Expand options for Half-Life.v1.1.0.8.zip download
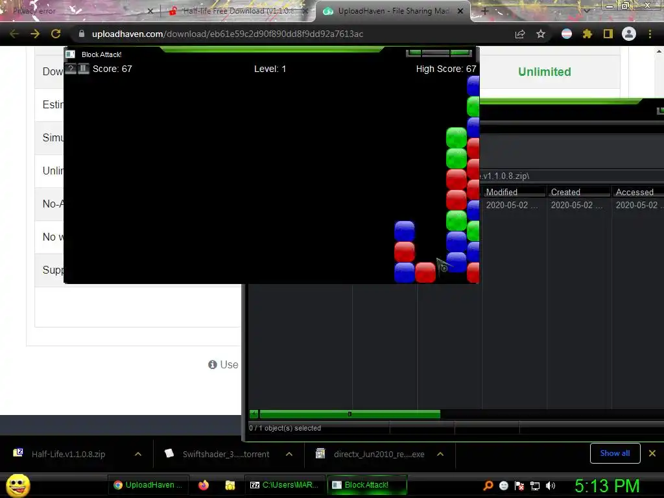Image resolution: width=664 pixels, height=498 pixels. click(x=138, y=454)
